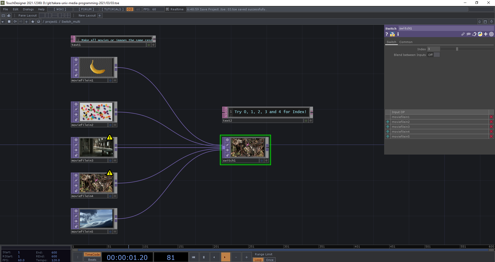Open the Dialogs menu

click(28, 9)
